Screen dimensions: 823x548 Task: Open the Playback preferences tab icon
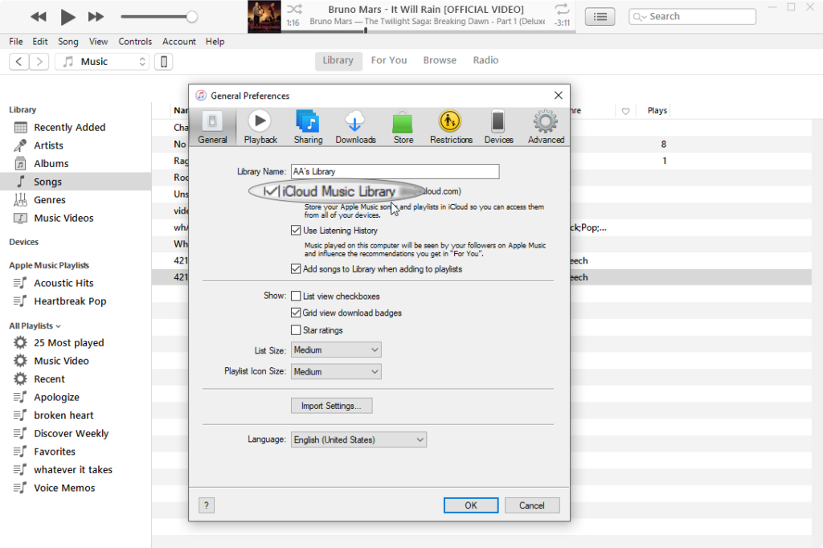click(x=260, y=122)
